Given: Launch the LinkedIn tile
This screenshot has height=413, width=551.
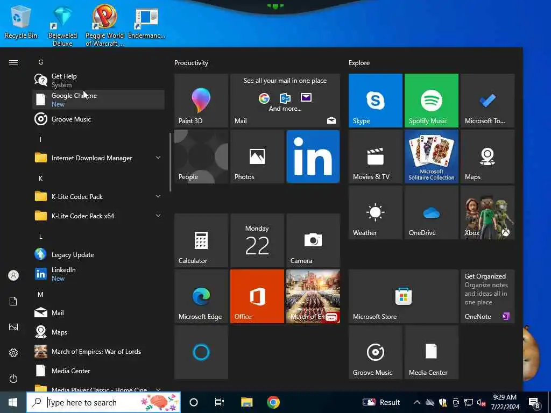Looking at the screenshot, I should (x=313, y=156).
